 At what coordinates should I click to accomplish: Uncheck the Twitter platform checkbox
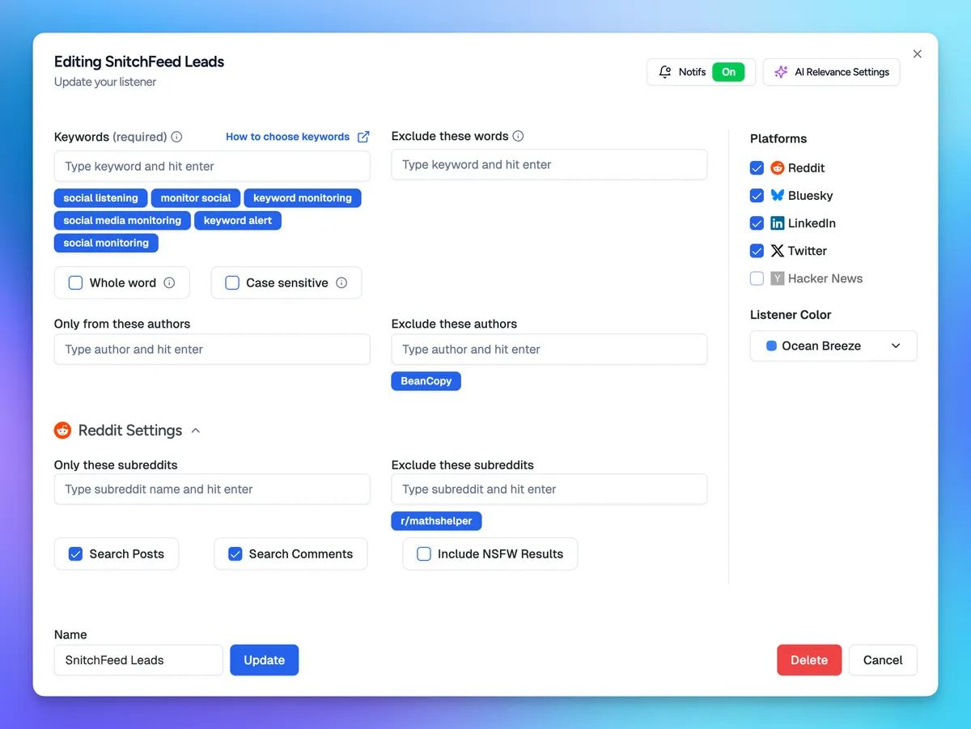pos(757,251)
